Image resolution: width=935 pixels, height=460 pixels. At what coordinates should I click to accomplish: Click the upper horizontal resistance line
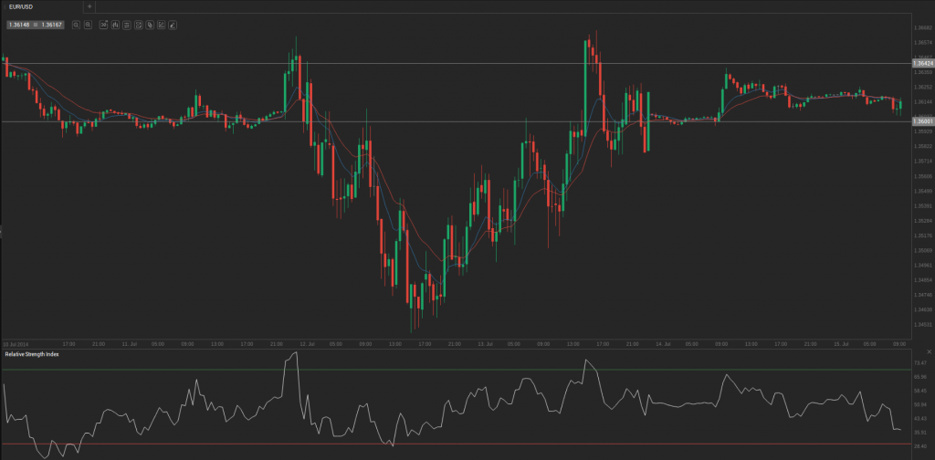click(457, 64)
